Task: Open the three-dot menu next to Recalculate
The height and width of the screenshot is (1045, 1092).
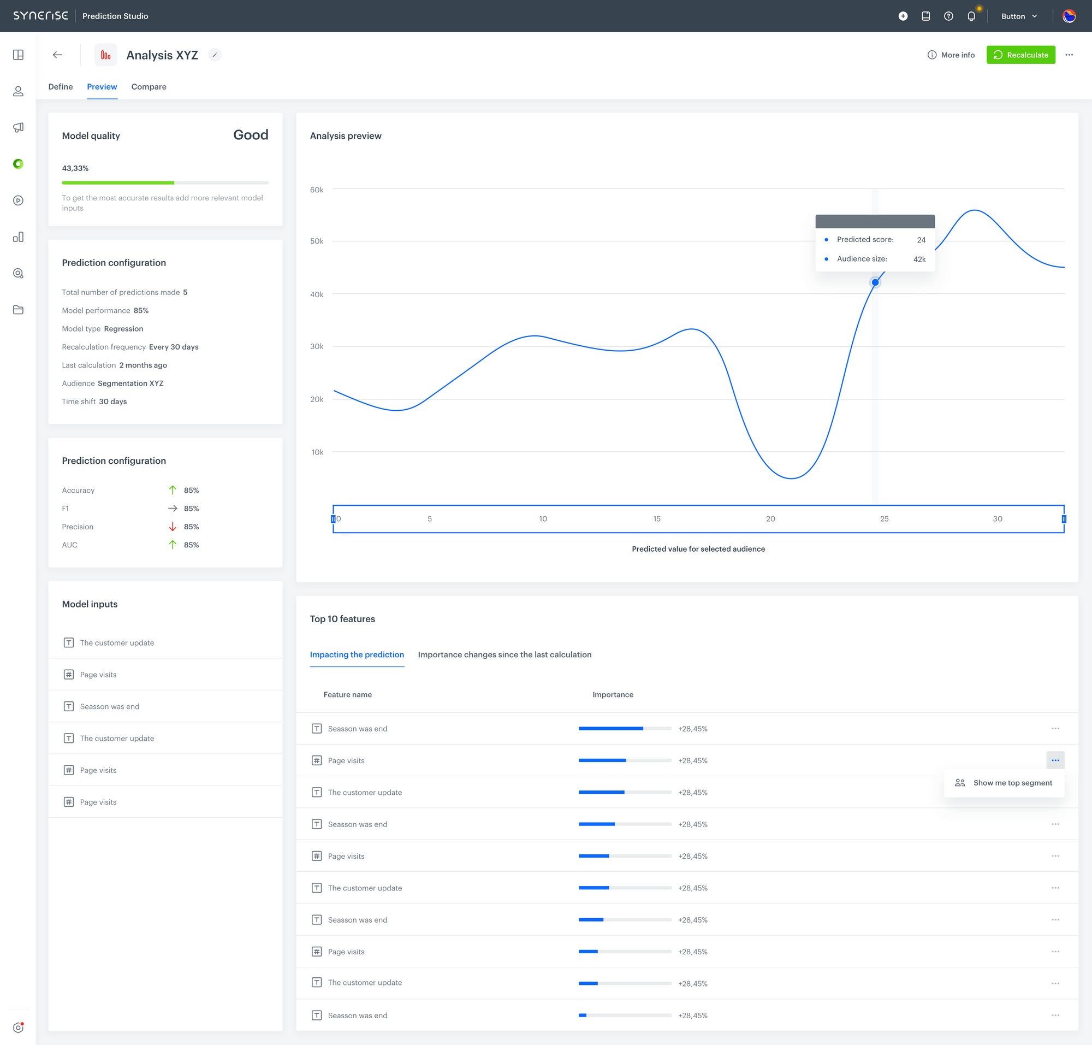Action: click(x=1070, y=55)
